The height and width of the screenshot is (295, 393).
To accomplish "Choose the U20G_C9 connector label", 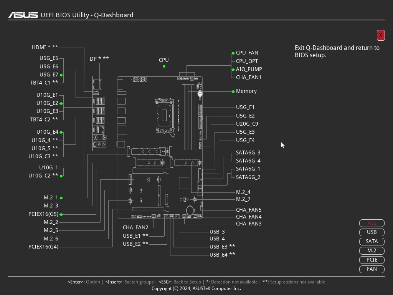I will click(x=247, y=124).
